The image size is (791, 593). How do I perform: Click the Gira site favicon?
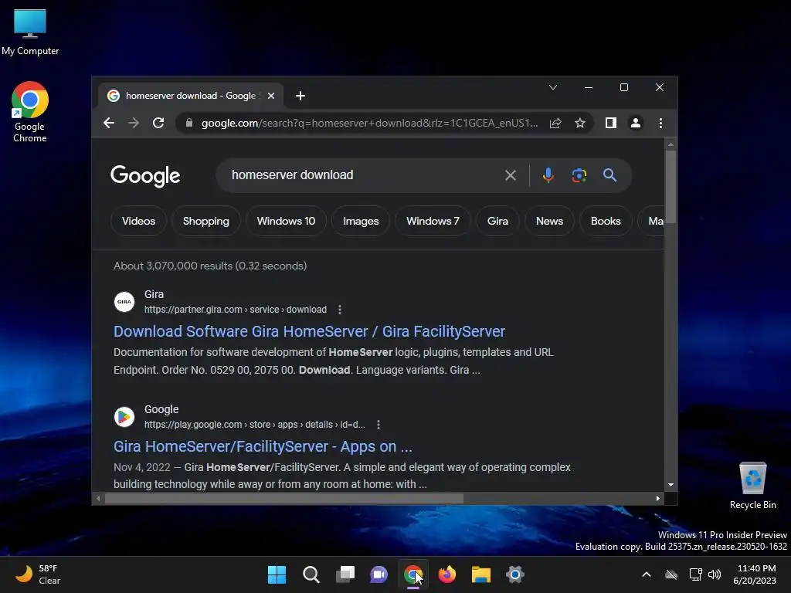pyautogui.click(x=124, y=302)
